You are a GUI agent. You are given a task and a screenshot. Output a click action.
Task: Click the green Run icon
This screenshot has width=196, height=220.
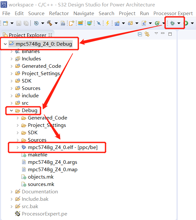click(x=186, y=23)
